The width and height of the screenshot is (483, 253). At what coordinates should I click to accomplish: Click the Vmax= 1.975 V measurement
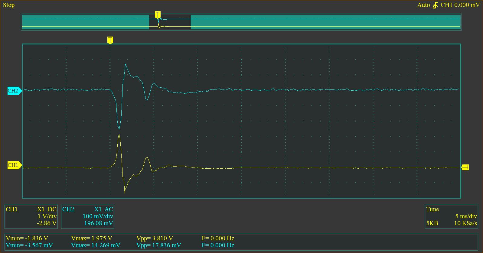[x=92, y=238]
